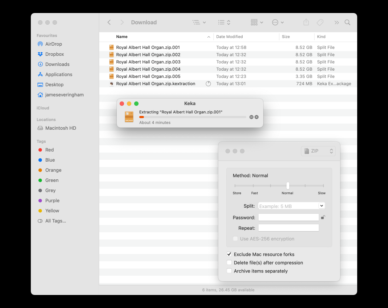This screenshot has height=308, width=388.
Task: Select the Blue tag
Action: [50, 160]
